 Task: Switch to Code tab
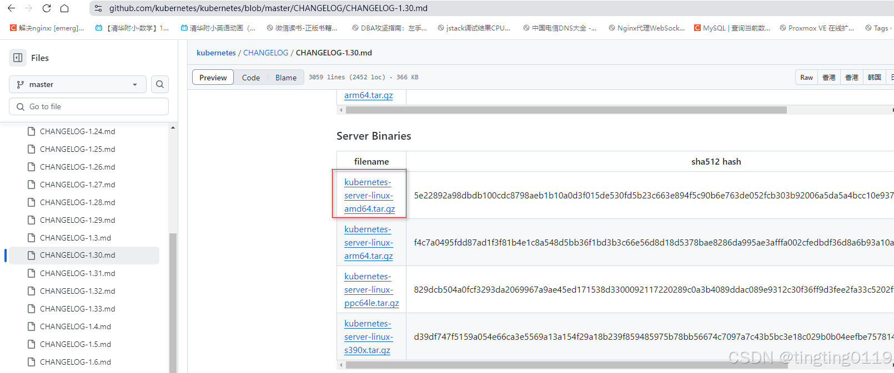(x=251, y=78)
